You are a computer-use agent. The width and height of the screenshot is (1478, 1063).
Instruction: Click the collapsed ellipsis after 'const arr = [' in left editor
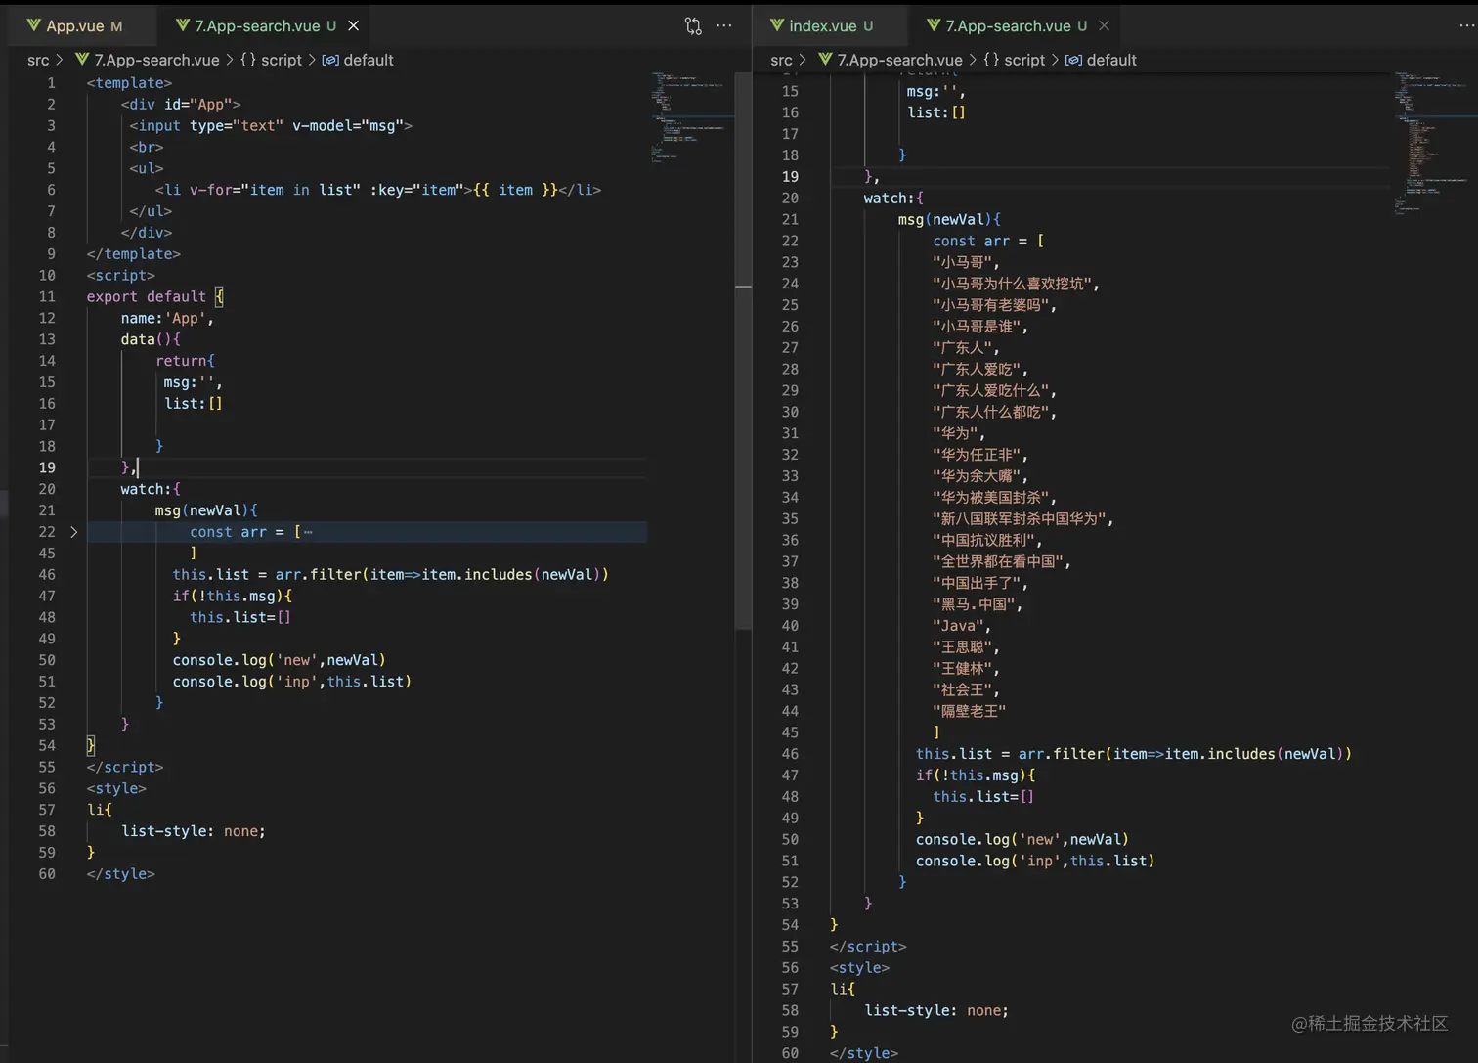[308, 532]
